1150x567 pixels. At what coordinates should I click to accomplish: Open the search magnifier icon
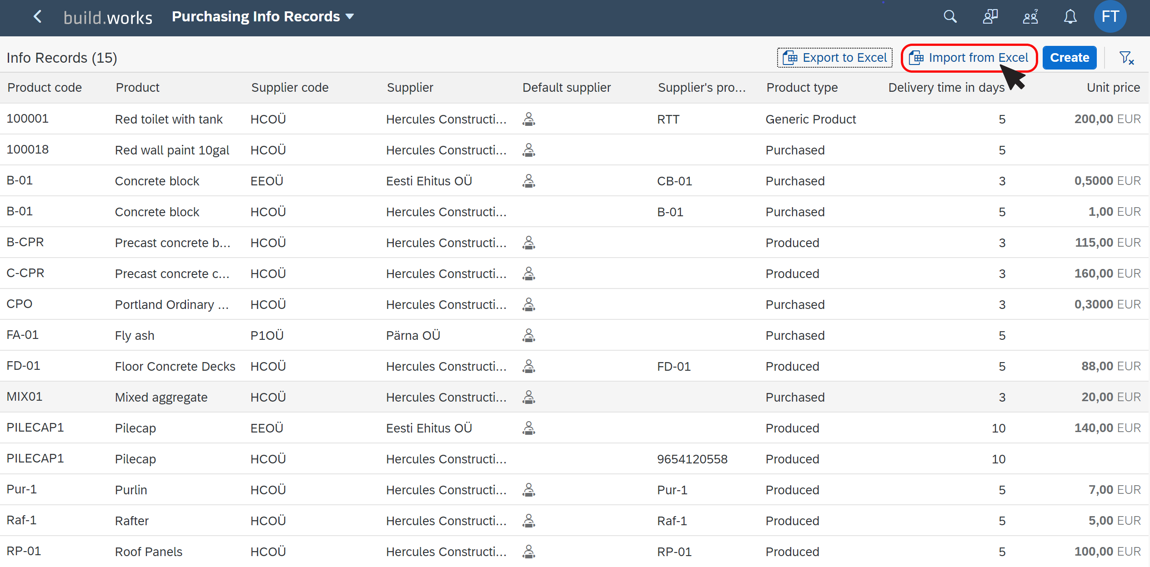click(950, 17)
